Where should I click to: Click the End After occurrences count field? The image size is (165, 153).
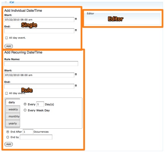[x=28, y=132]
